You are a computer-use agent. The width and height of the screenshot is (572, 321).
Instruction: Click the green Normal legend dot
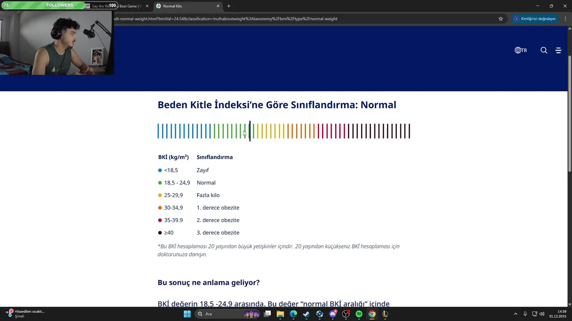(160, 183)
